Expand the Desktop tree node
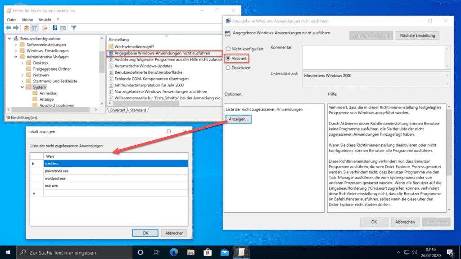The height and width of the screenshot is (259, 461). (x=23, y=63)
